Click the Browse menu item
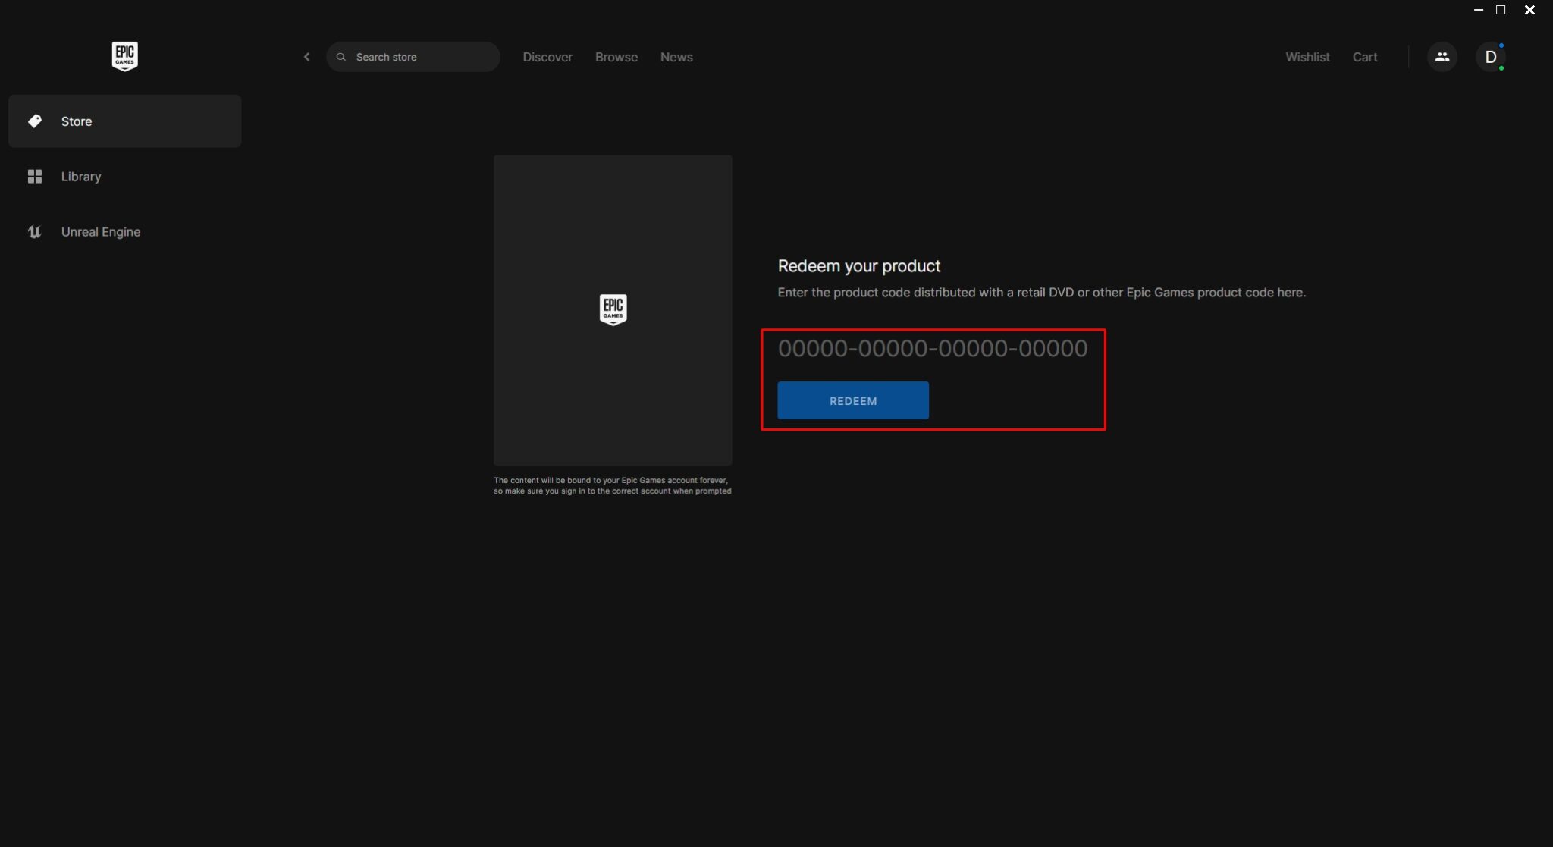Image resolution: width=1553 pixels, height=847 pixels. tap(616, 56)
